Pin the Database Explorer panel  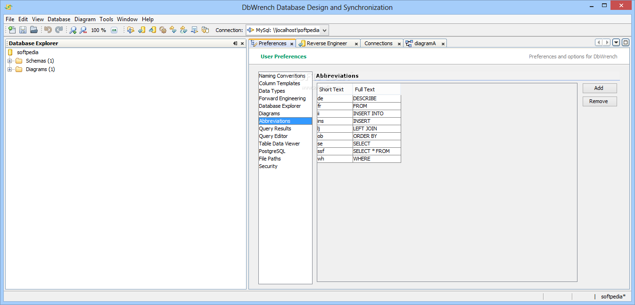pos(235,43)
